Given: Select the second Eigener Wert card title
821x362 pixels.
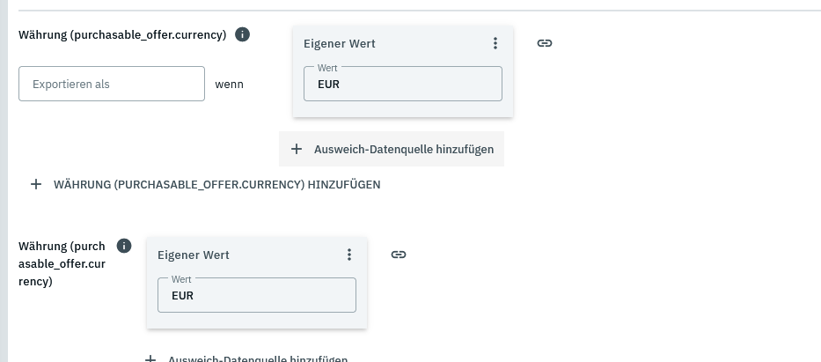Looking at the screenshot, I should pyautogui.click(x=193, y=255).
